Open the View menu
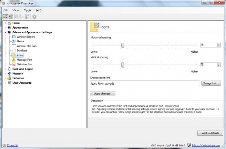 click(15, 10)
